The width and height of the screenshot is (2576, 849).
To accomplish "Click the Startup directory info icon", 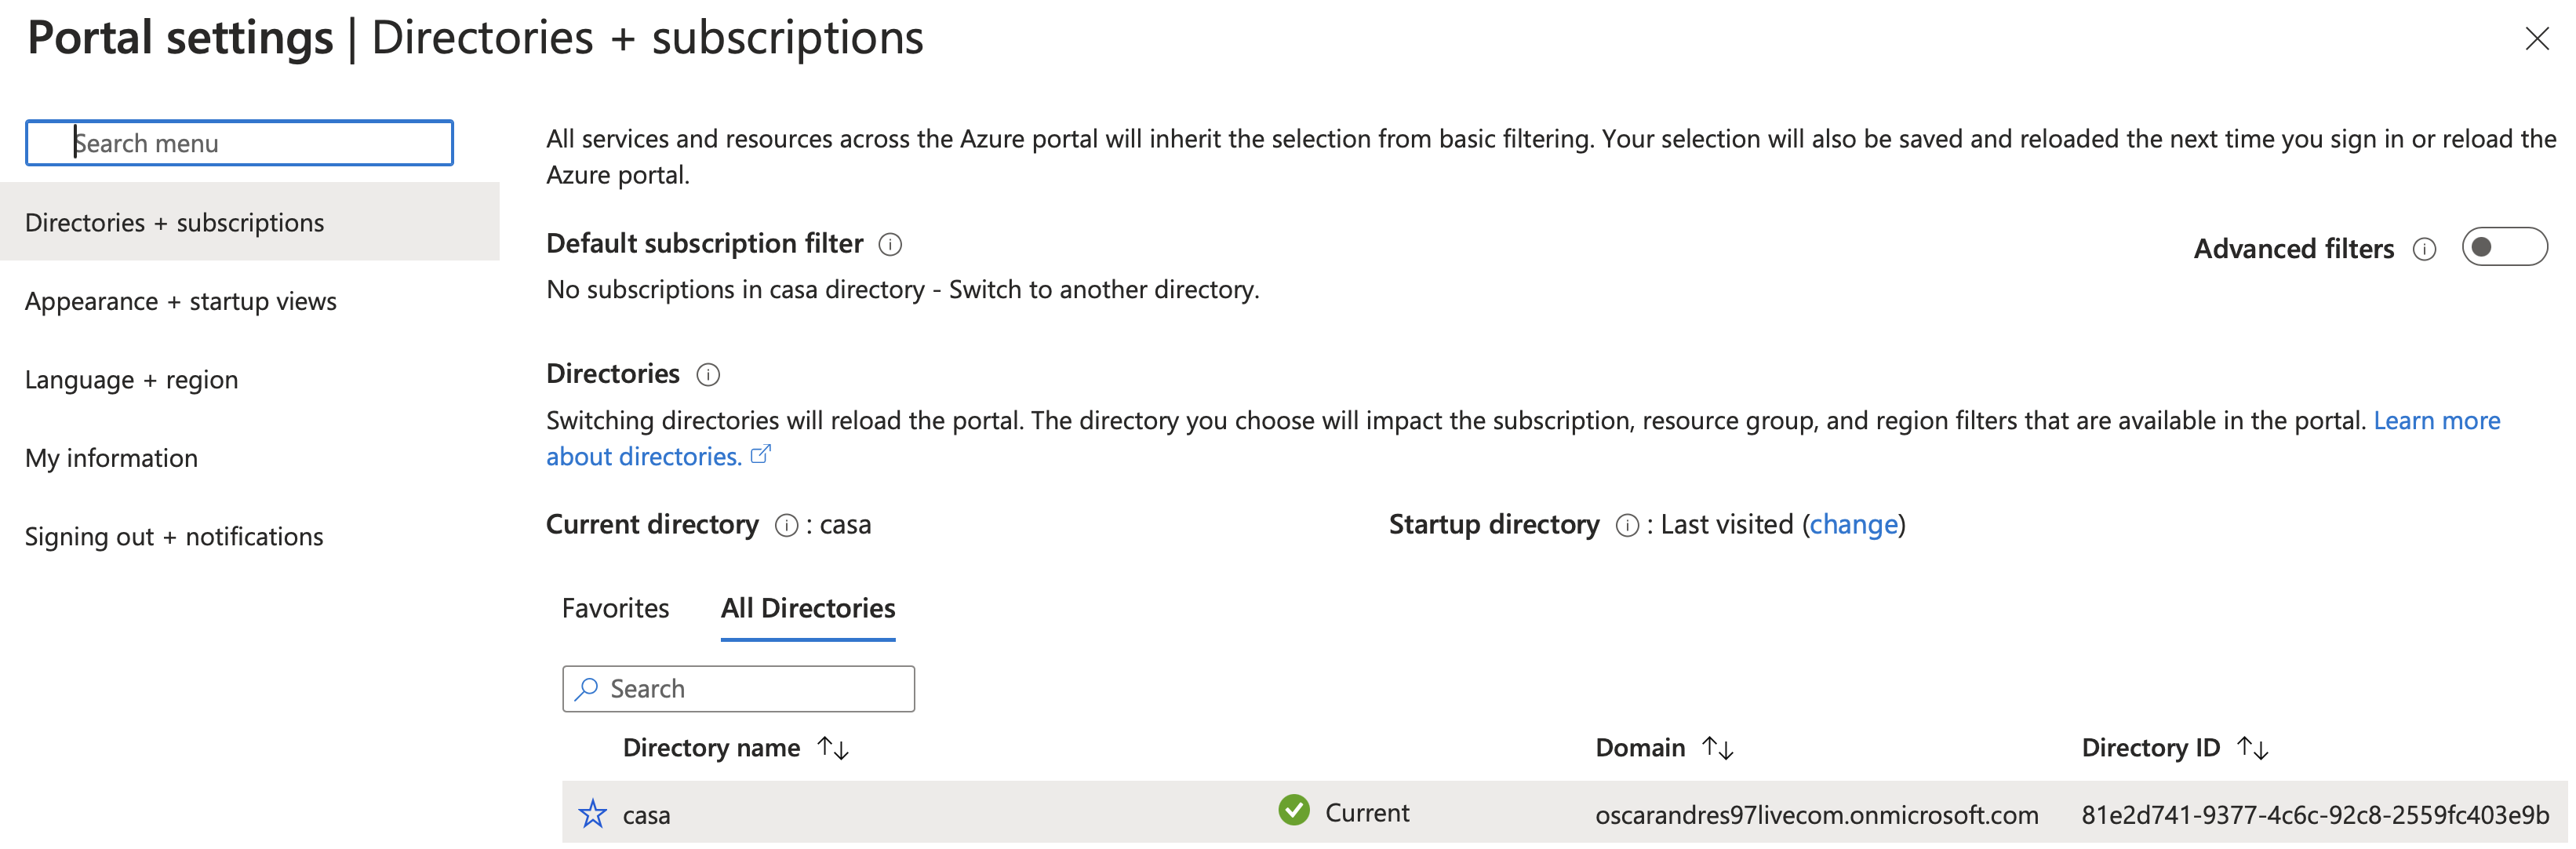I will [x=1628, y=525].
